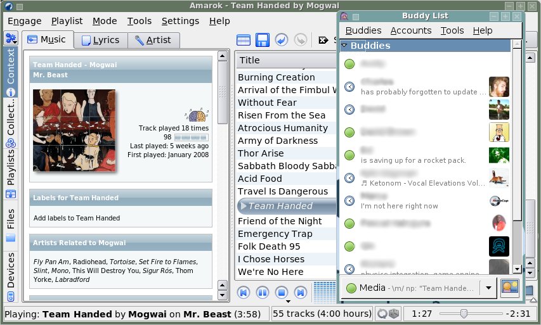Click the playlist view icon in the toolbar

click(244, 40)
